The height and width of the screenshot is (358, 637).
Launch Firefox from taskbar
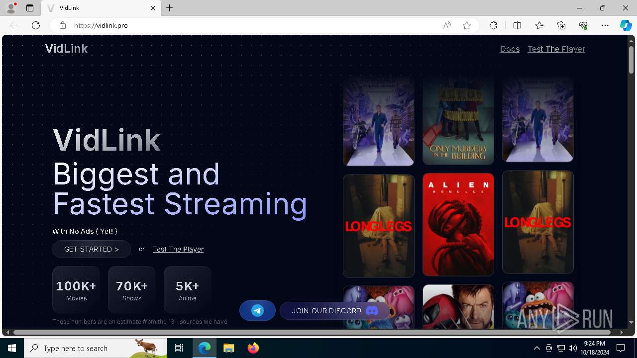point(253,348)
